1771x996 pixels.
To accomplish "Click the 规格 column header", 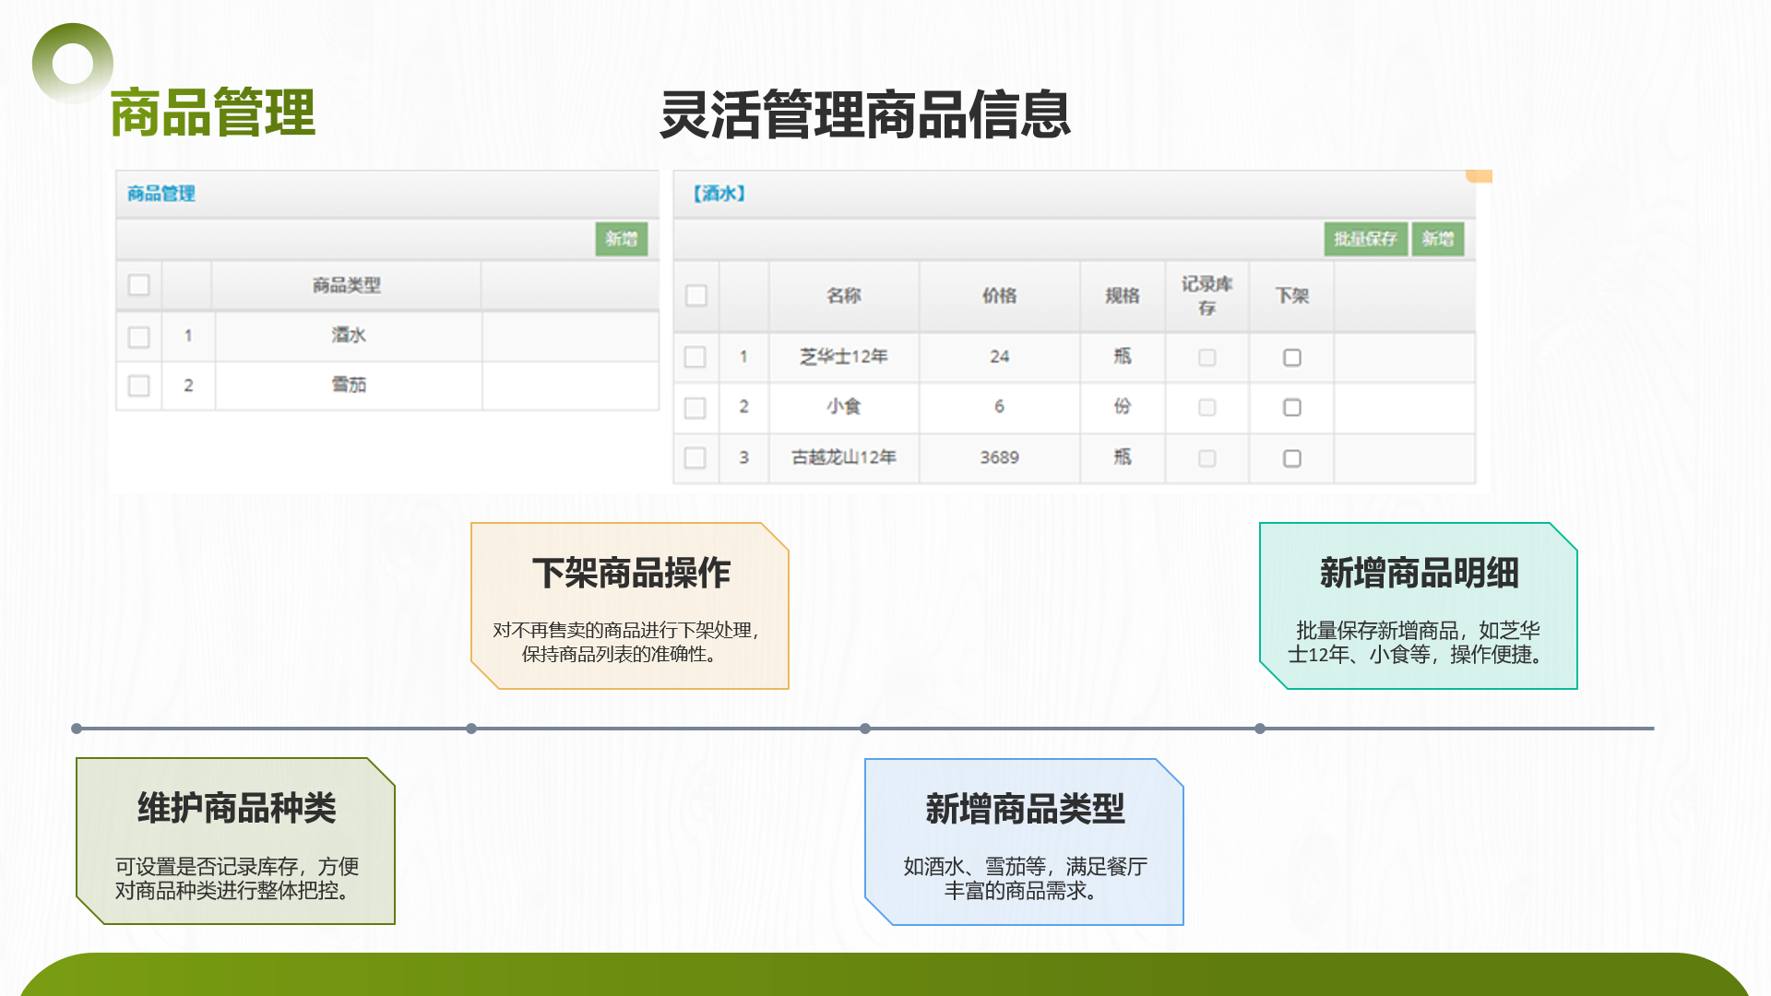I will click(1123, 295).
